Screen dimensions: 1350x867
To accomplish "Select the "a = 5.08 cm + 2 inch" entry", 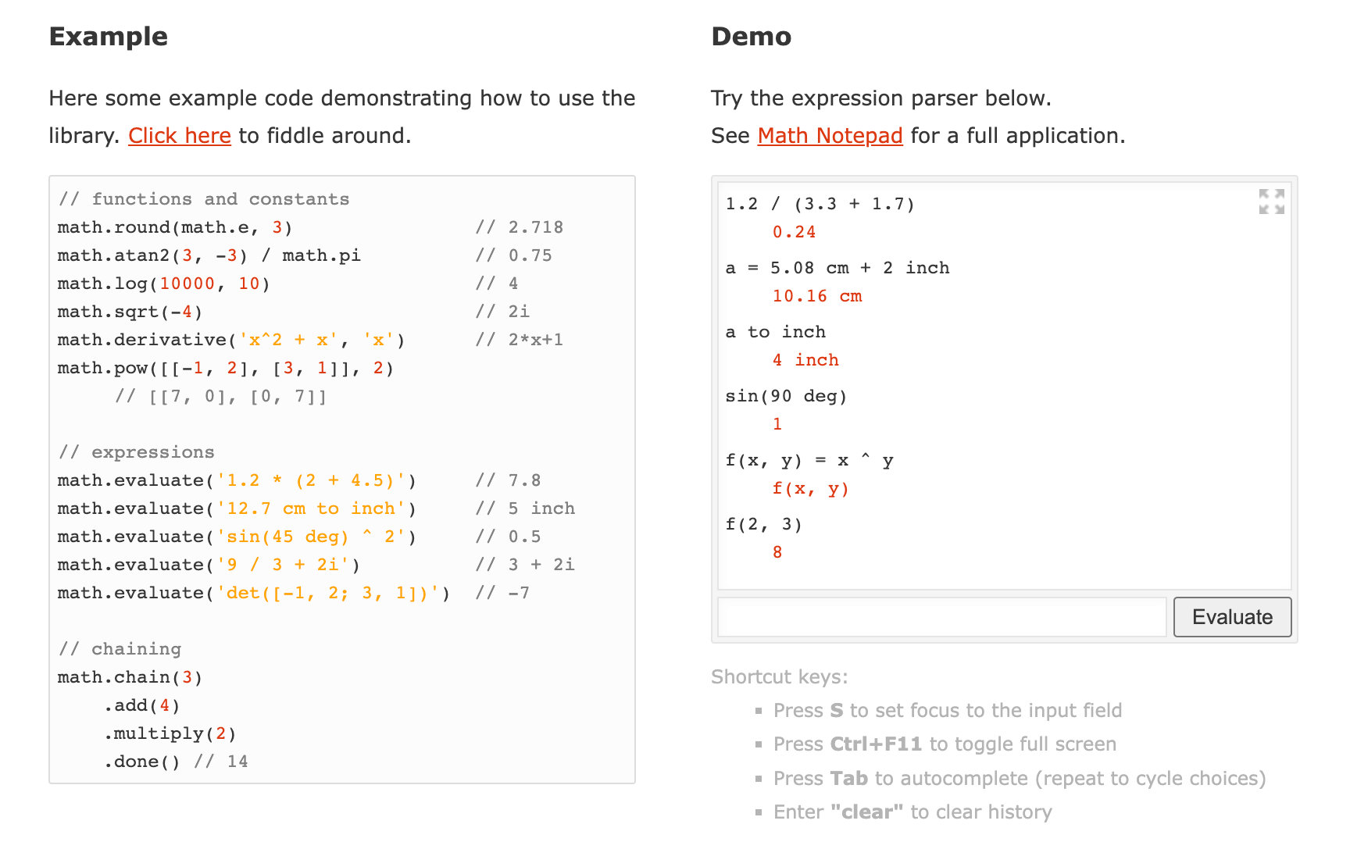I will 837,268.
